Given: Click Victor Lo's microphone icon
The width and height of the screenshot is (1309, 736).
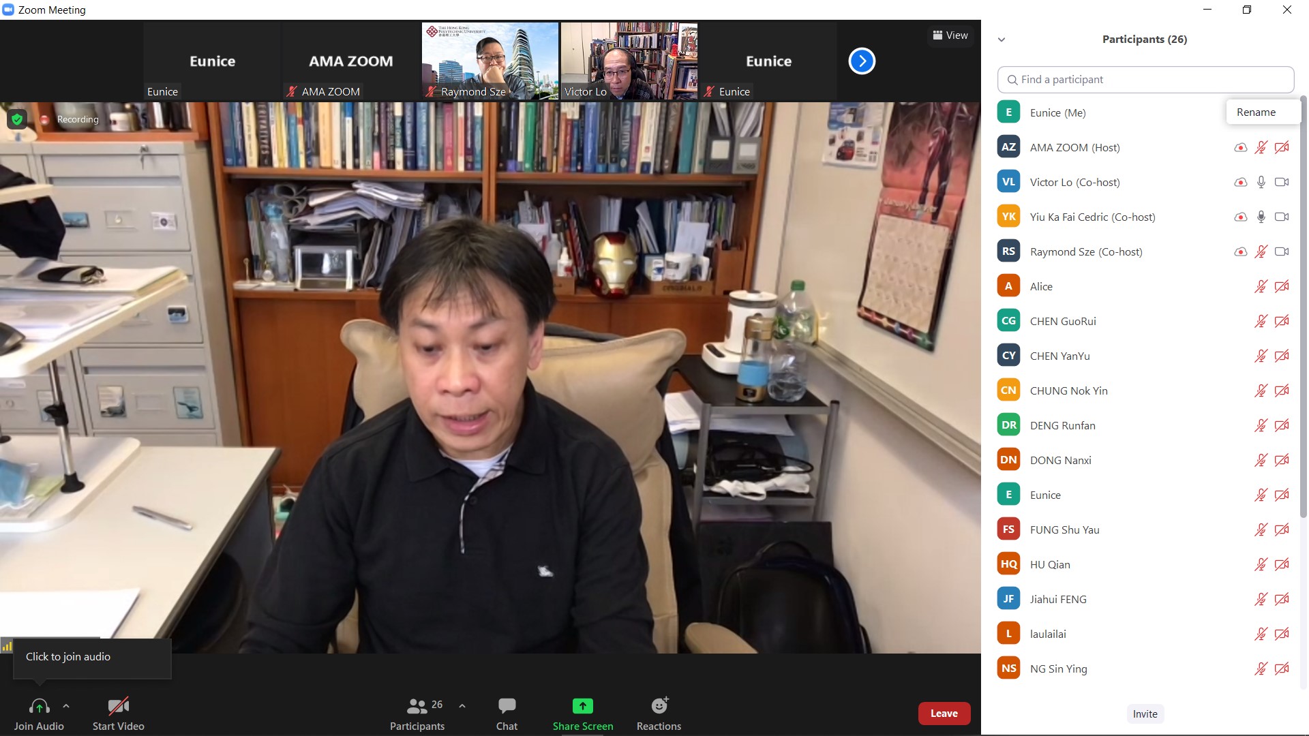Looking at the screenshot, I should coord(1261,182).
